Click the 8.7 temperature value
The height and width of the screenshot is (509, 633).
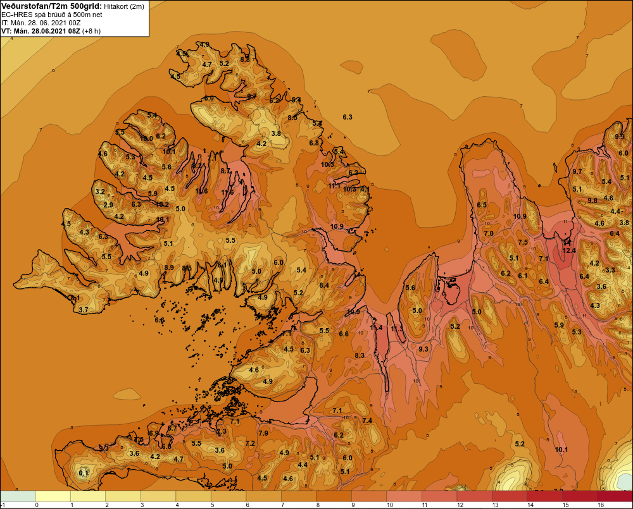tap(225, 171)
